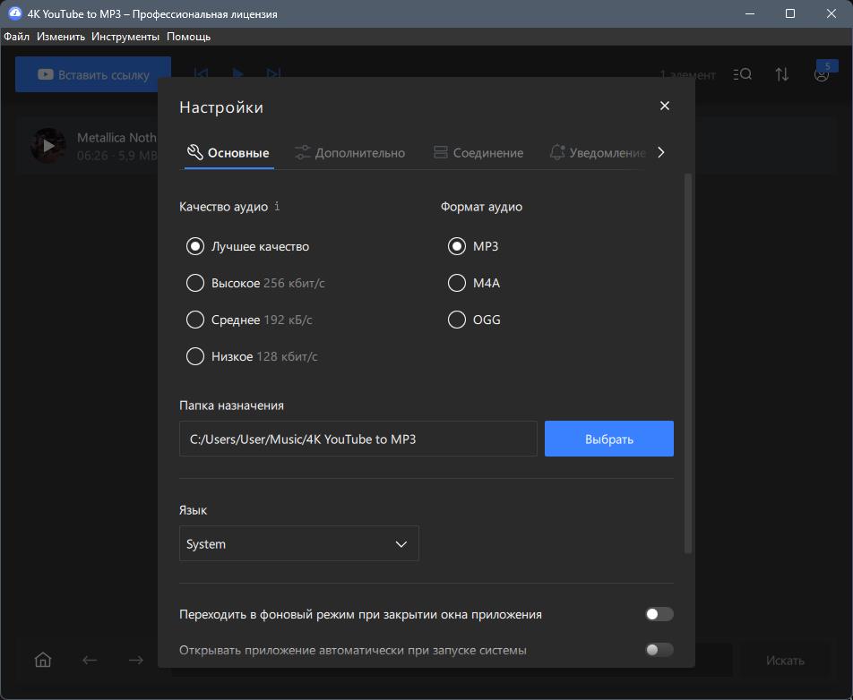This screenshot has height=700, width=853.
Task: Click the forward arrow in the bottom bar
Action: point(136,660)
